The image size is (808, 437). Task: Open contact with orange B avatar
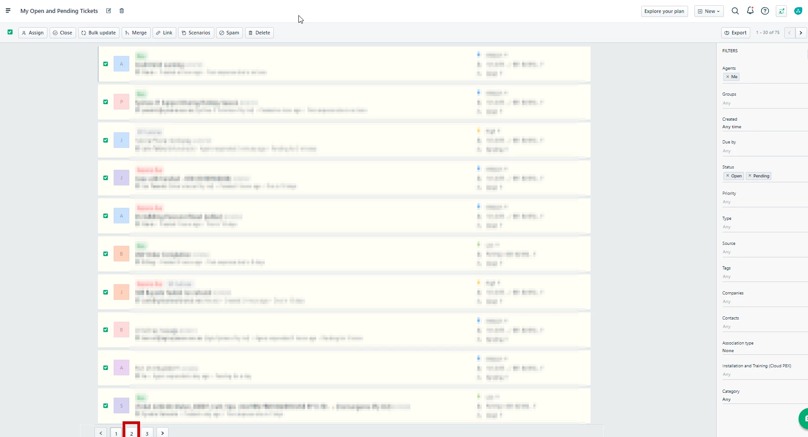coord(121,254)
